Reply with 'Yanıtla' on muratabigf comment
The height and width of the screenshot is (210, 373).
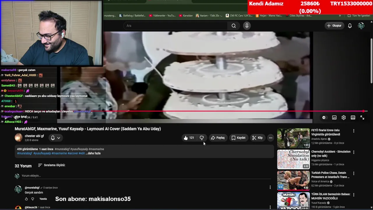(43, 199)
